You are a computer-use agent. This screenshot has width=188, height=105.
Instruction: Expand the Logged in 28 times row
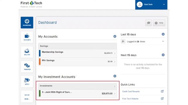click(143, 41)
